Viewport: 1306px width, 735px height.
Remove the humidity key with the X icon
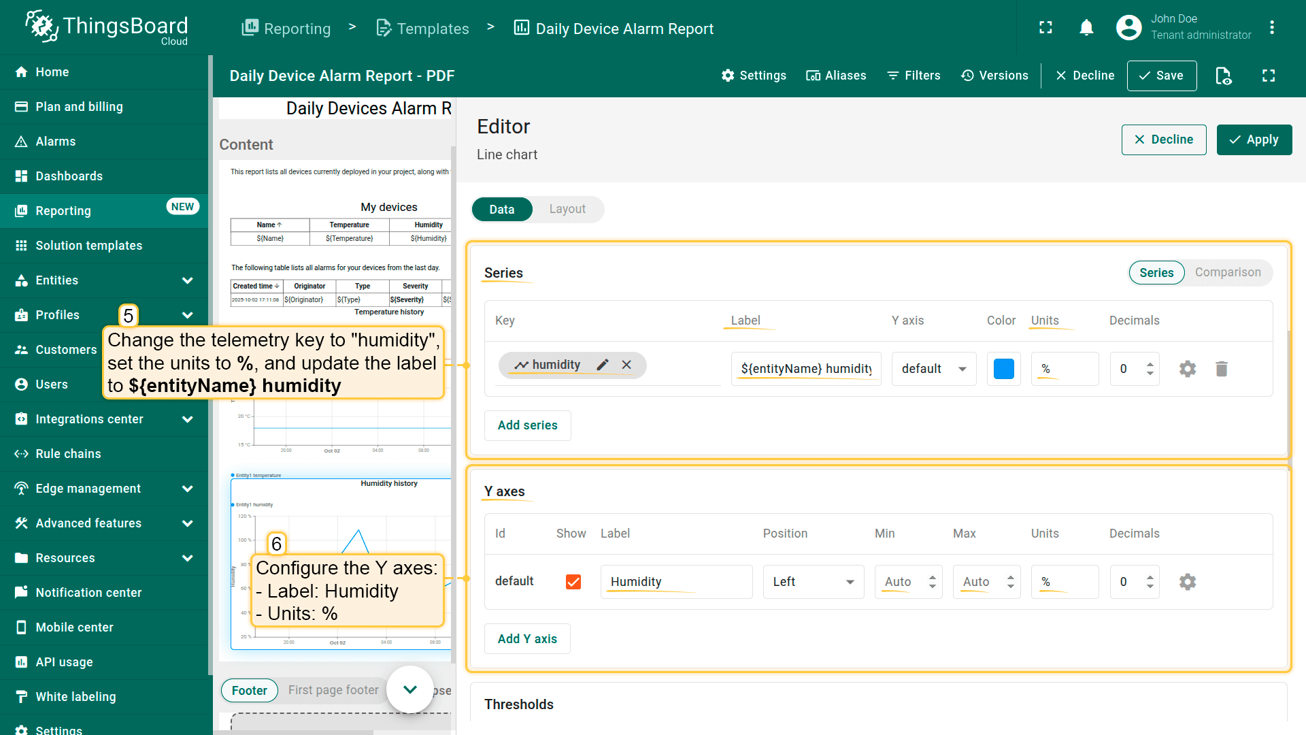(626, 365)
